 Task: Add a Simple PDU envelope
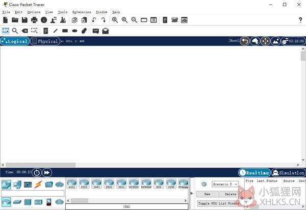coord(96,31)
